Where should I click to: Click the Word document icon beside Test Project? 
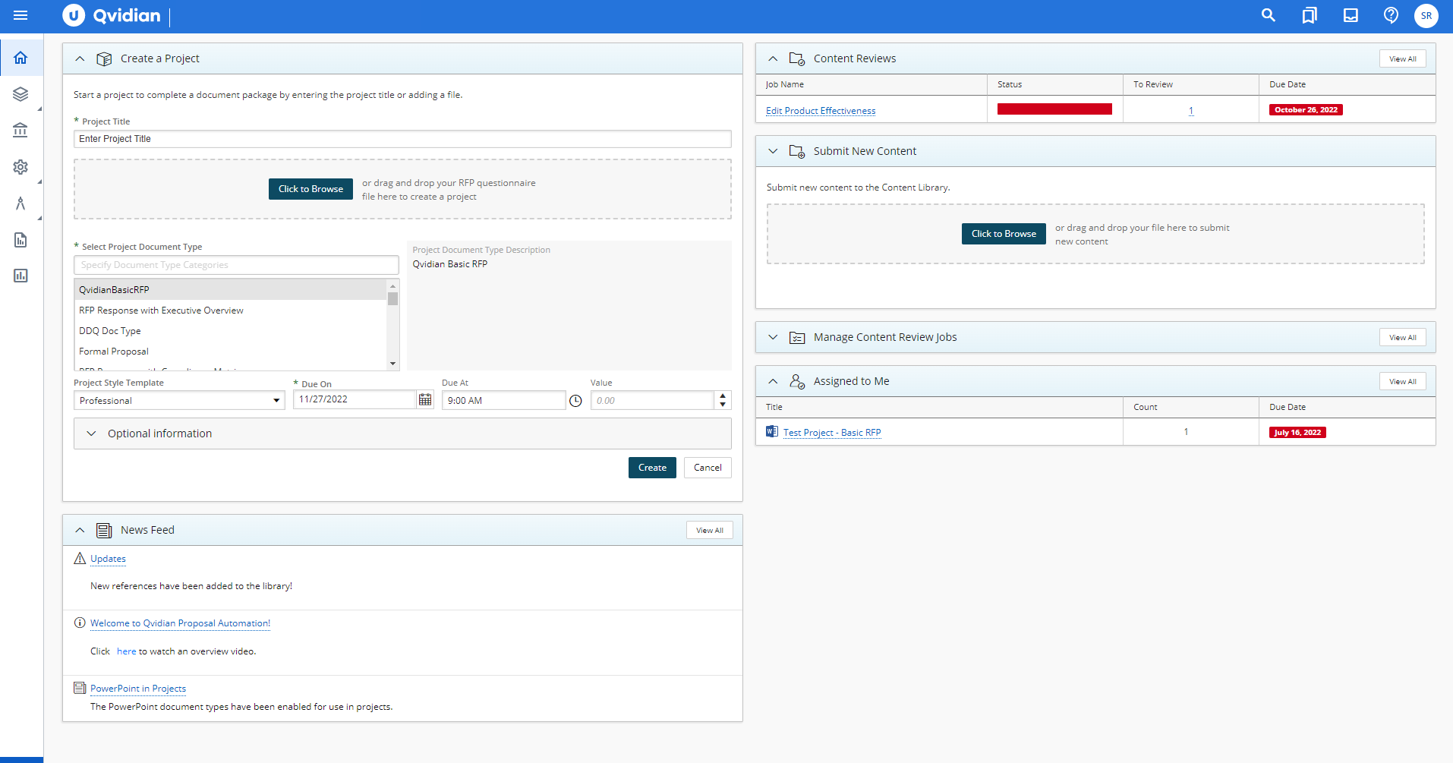772,431
